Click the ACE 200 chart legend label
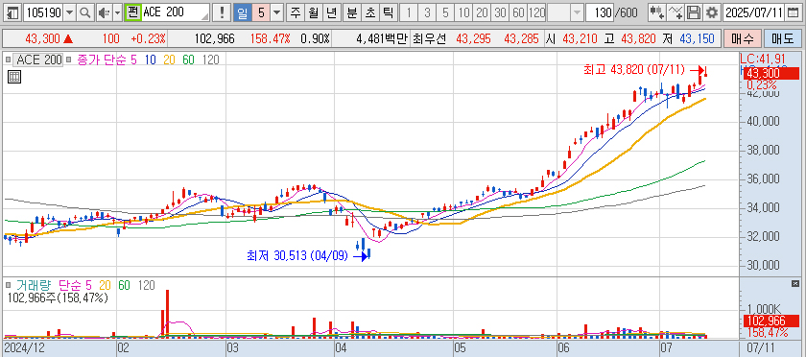 39,59
